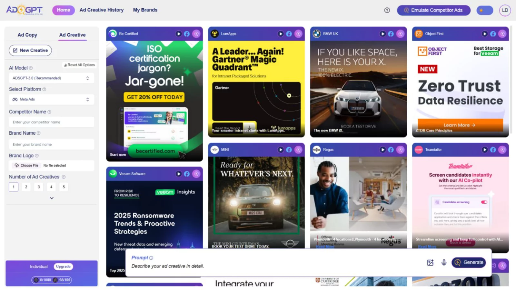Click the Generate button
The image size is (516, 290).
click(x=469, y=263)
